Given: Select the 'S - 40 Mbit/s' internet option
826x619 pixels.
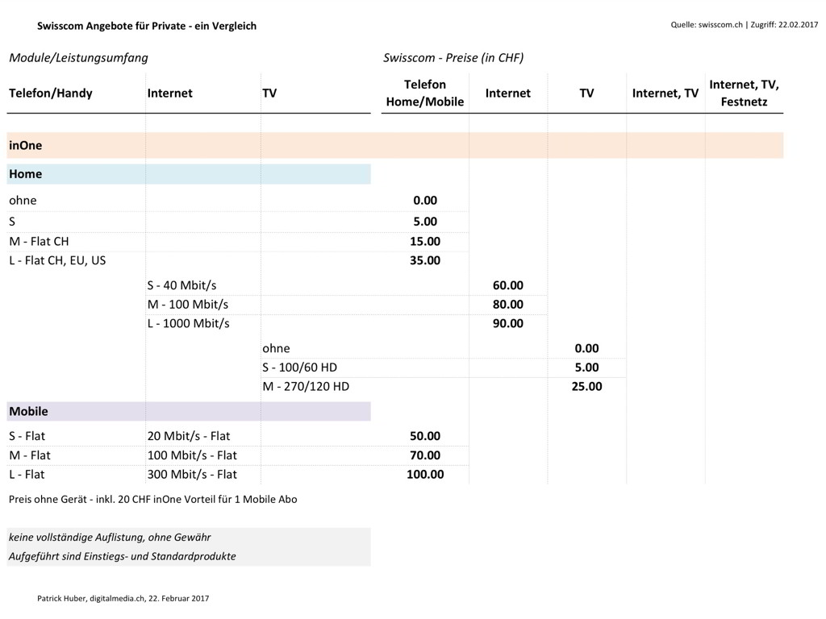Looking at the screenshot, I should (x=181, y=285).
